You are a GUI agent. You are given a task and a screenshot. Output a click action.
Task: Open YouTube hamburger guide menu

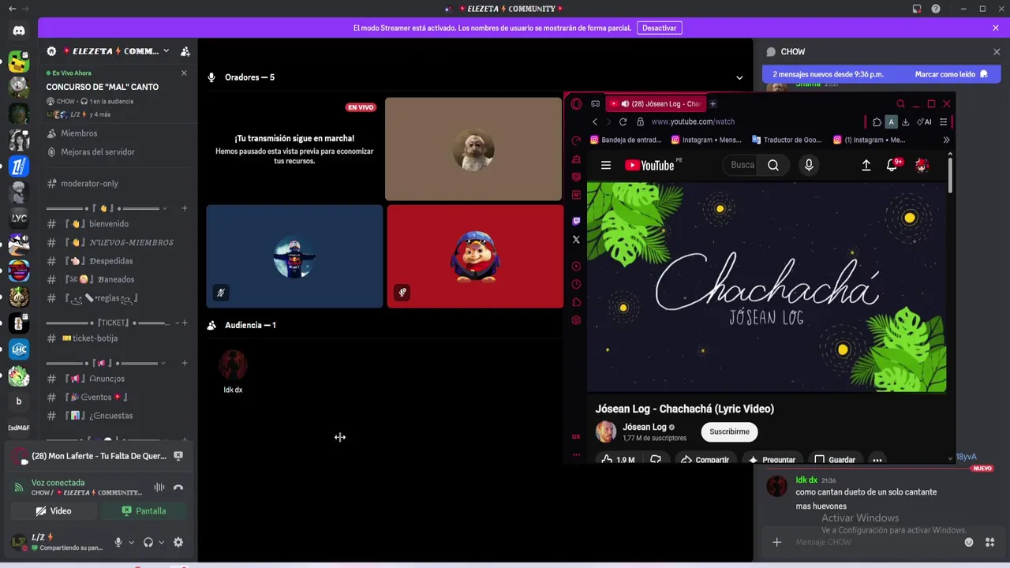pyautogui.click(x=606, y=165)
